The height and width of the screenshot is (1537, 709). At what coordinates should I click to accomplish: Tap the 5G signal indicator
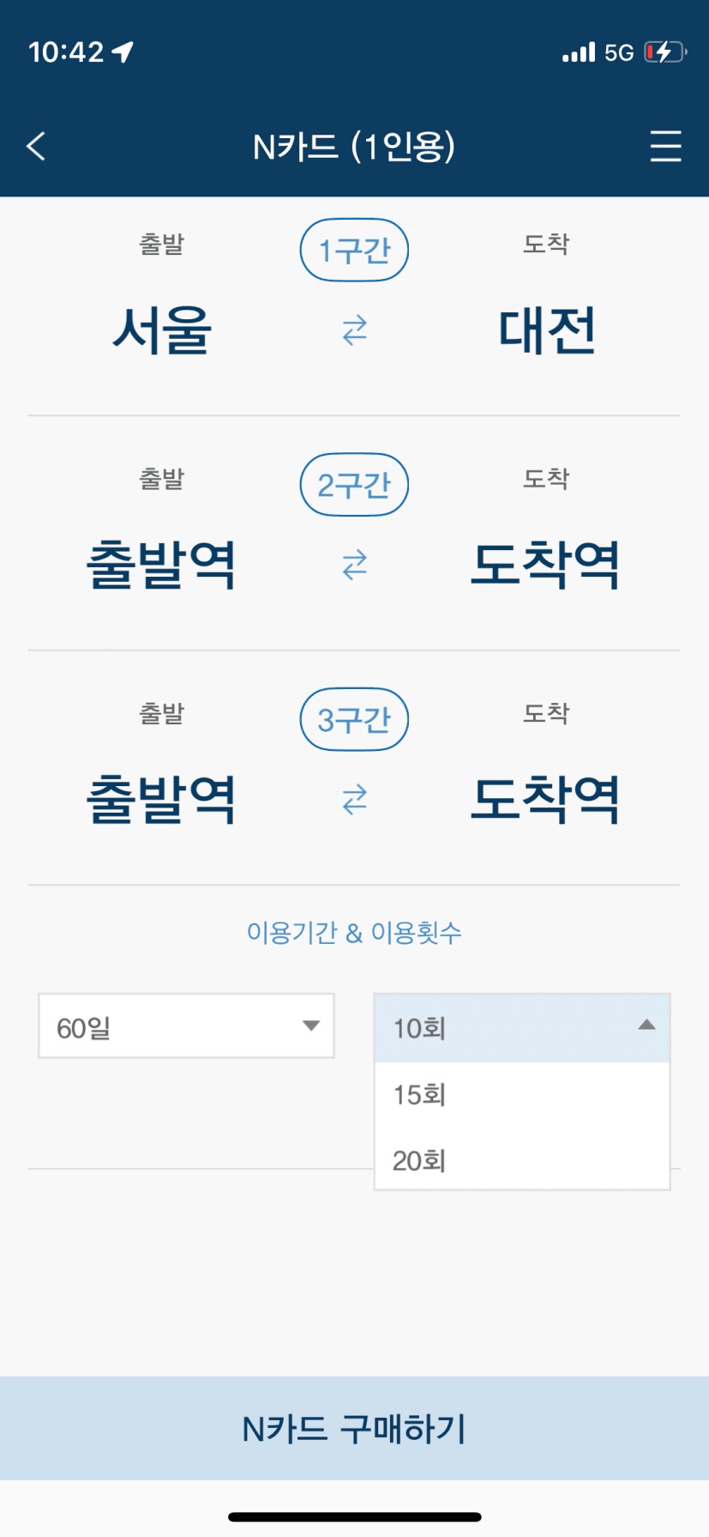(x=618, y=53)
